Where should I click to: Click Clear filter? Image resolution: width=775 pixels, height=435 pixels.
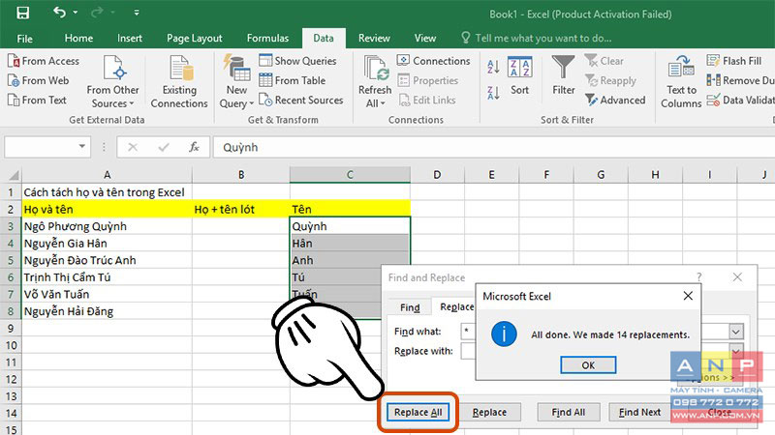[604, 61]
